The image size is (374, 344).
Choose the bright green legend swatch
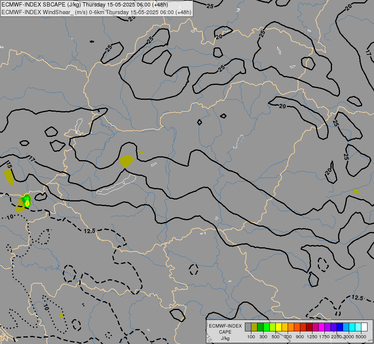click(x=266, y=327)
